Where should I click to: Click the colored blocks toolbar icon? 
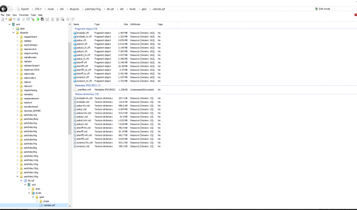pos(33,19)
